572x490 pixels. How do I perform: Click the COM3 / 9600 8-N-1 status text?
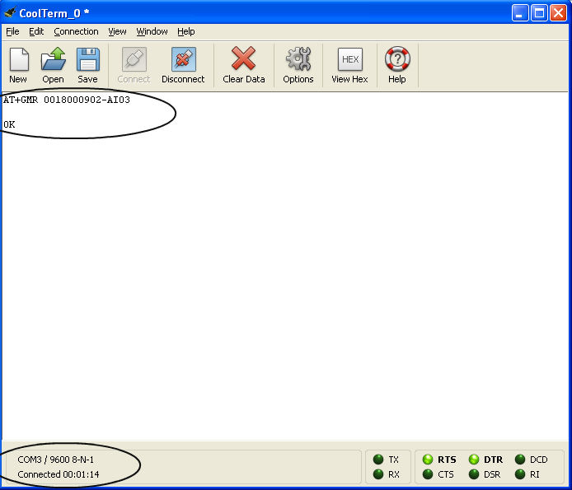55,460
